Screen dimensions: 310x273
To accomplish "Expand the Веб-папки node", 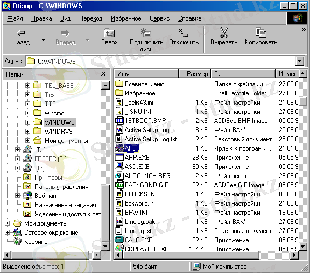I will tap(17, 196).
